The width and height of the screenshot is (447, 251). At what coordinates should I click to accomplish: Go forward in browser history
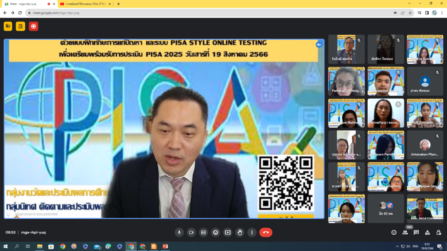(x=13, y=13)
